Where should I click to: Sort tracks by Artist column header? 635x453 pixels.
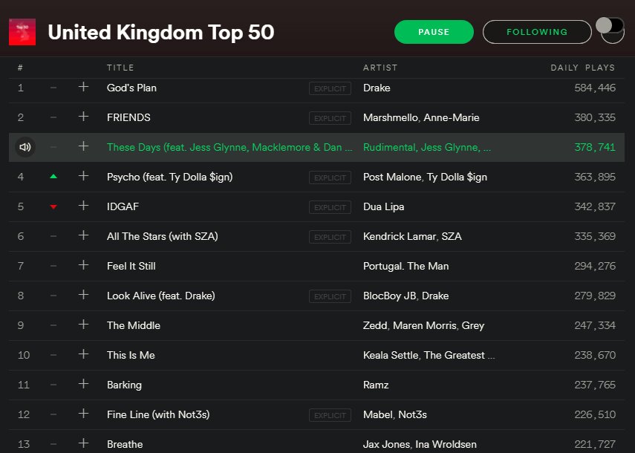pyautogui.click(x=380, y=68)
